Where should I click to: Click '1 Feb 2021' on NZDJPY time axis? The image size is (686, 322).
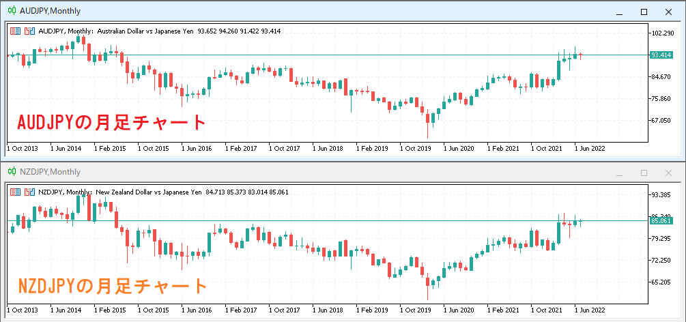pos(504,310)
